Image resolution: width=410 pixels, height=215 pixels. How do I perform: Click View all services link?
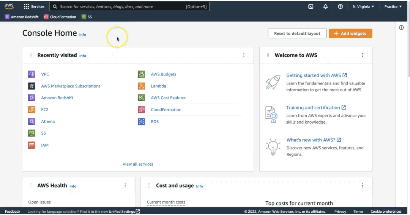click(x=138, y=164)
